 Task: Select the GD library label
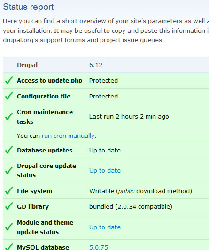tap(33, 207)
